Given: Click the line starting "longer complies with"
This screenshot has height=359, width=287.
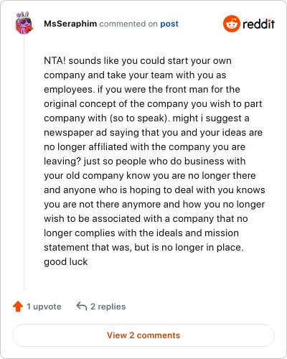Looking at the screenshot, I should click(141, 233).
